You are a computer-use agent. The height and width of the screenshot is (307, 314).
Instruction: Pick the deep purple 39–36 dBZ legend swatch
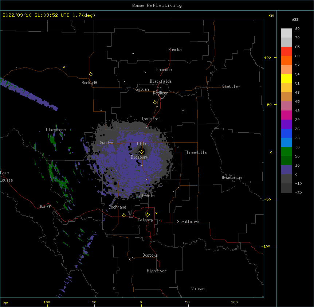pos(286,124)
